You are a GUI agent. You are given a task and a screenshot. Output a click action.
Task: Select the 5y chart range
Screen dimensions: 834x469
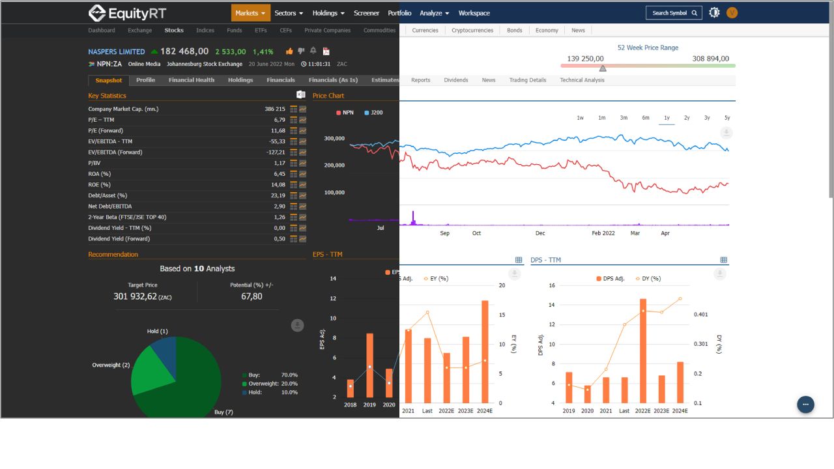pyautogui.click(x=727, y=118)
